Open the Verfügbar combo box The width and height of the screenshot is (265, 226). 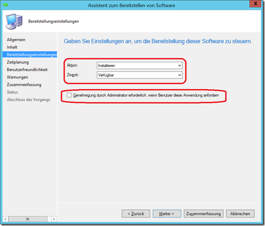[x=140, y=75]
